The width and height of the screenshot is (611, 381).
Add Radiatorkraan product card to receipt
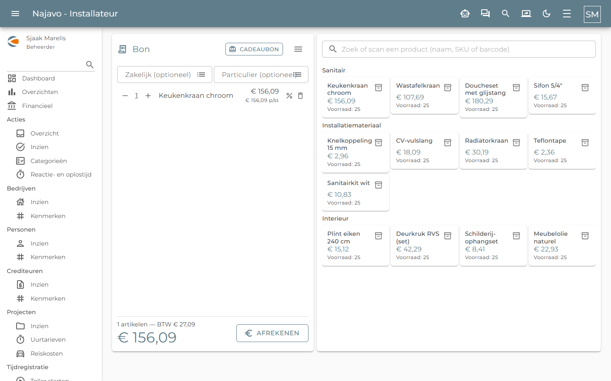coord(493,150)
